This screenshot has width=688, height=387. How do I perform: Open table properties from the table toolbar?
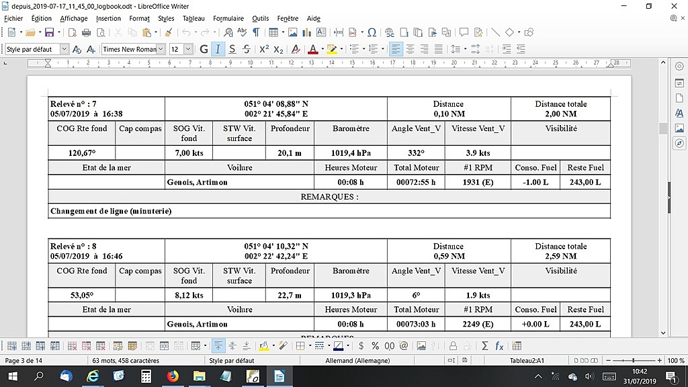[517, 346]
